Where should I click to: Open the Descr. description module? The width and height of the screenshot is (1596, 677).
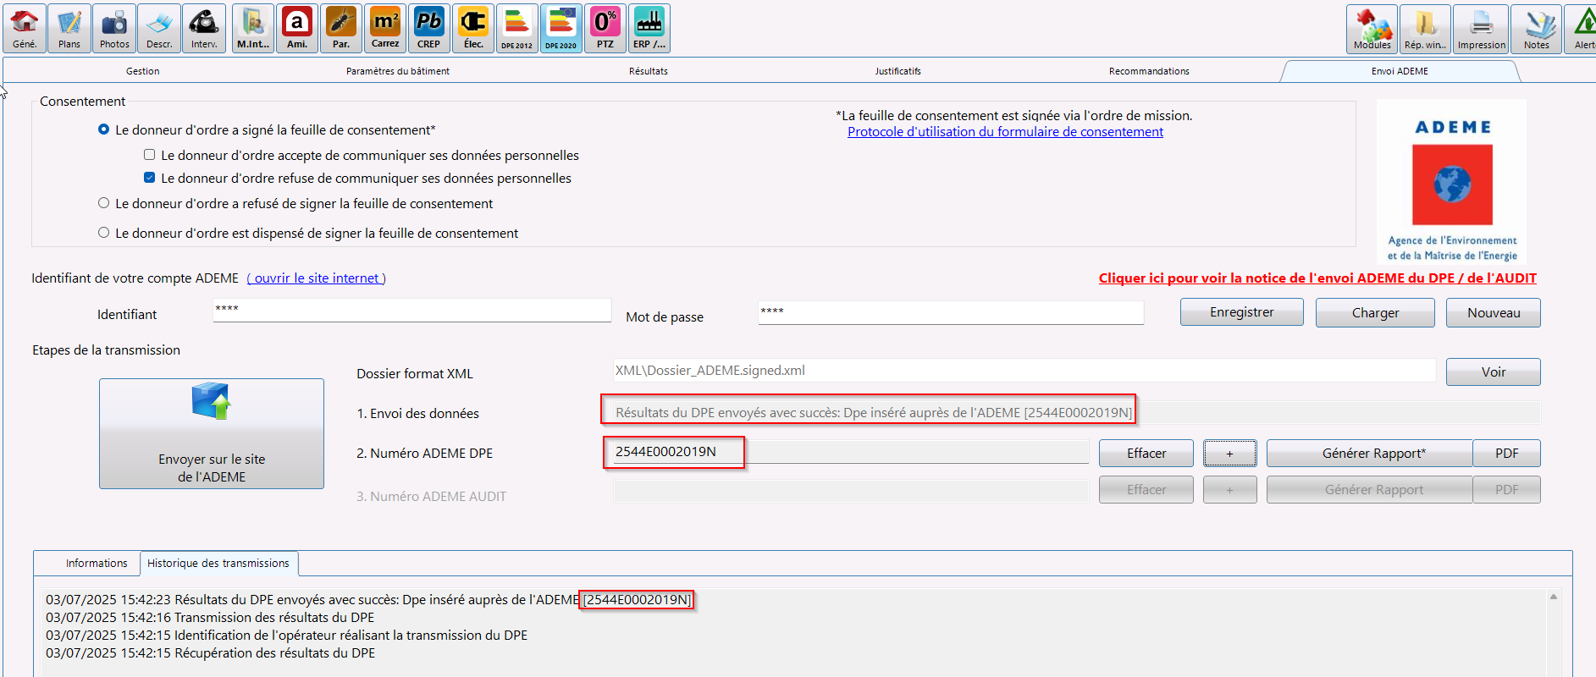159,28
